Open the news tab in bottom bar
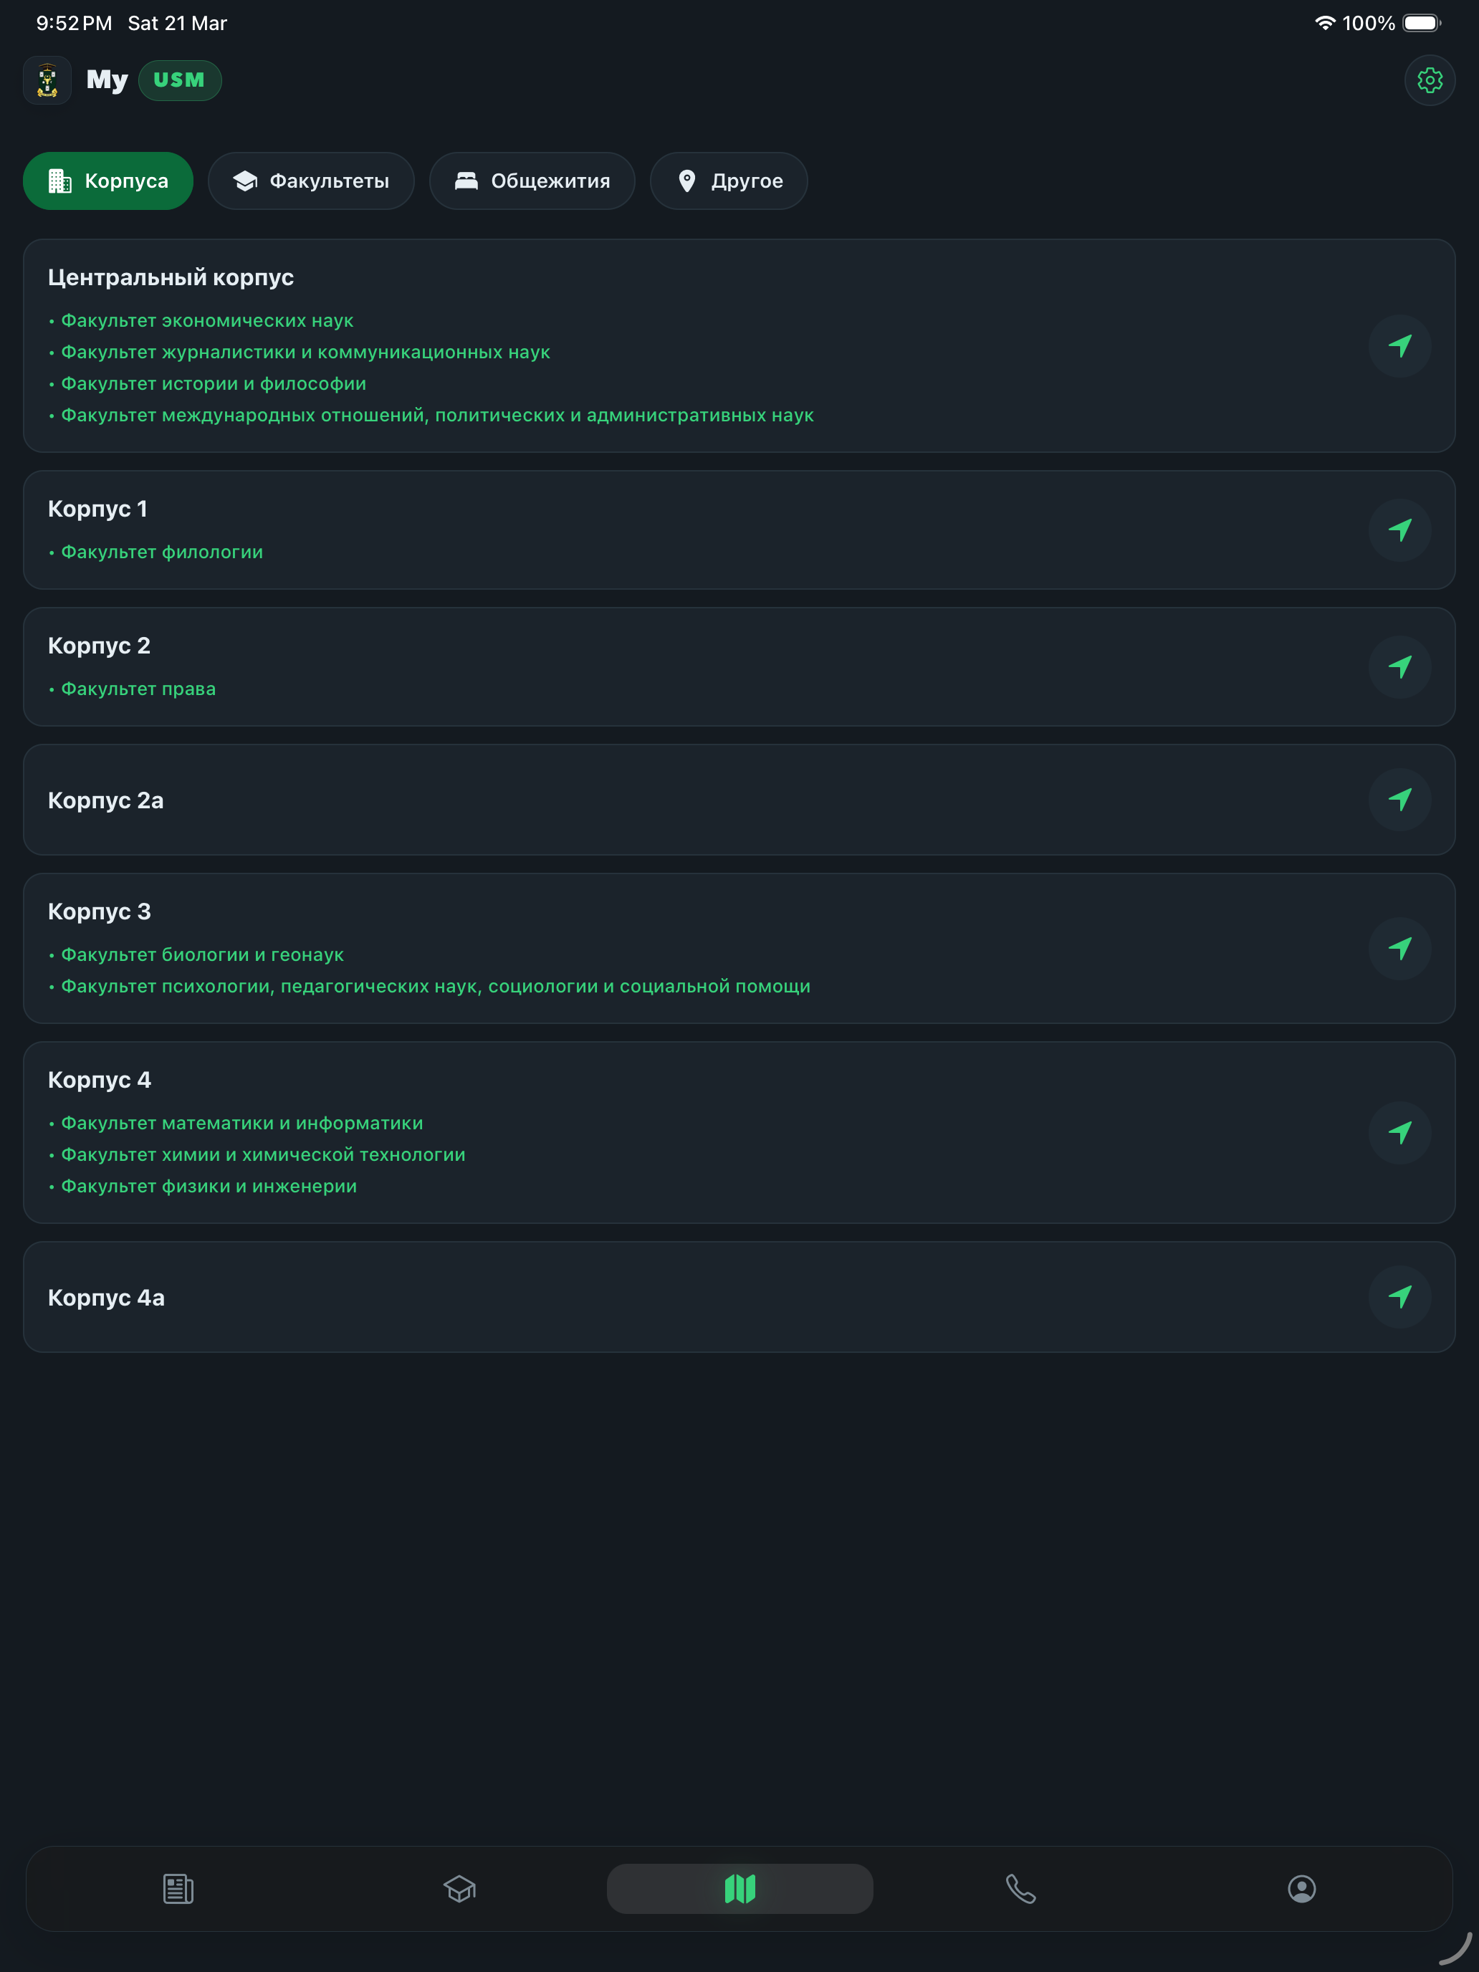Image resolution: width=1479 pixels, height=1972 pixels. (x=178, y=1888)
